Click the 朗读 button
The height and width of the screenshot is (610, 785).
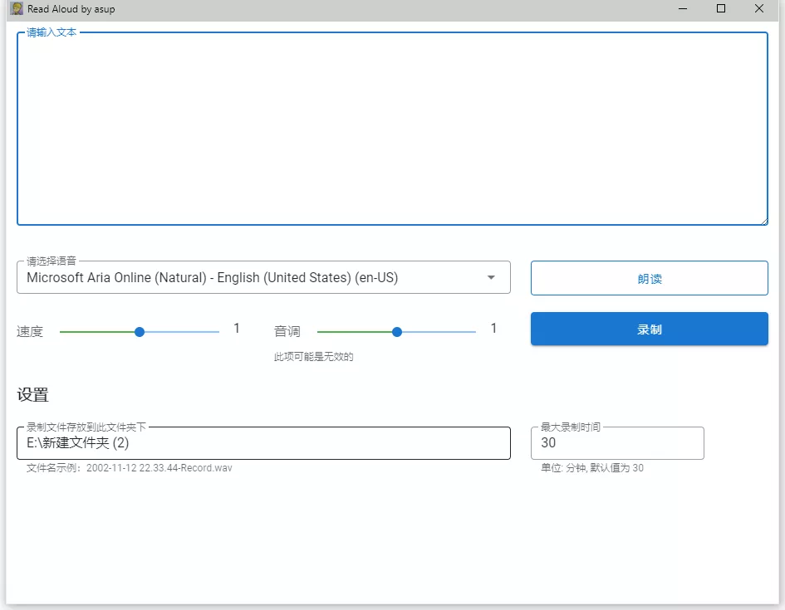coord(650,278)
